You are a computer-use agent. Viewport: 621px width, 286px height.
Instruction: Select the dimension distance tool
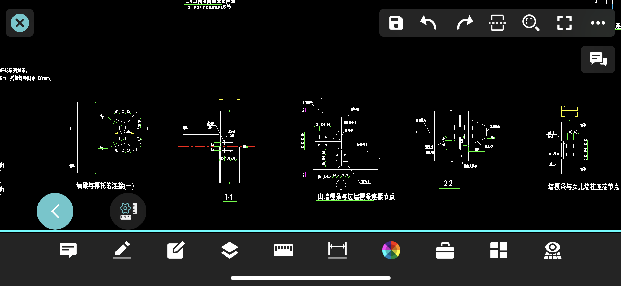[338, 250]
